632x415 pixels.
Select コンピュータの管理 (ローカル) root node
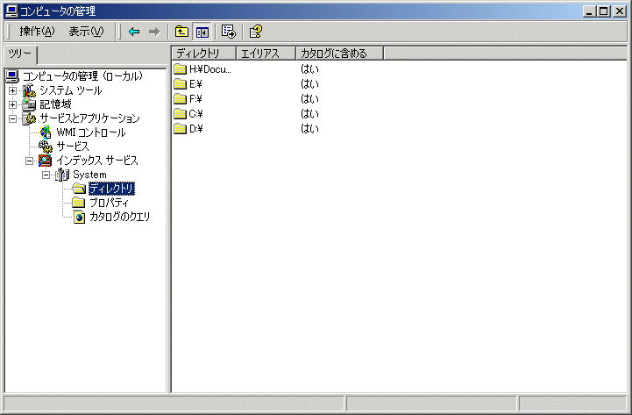pyautogui.click(x=82, y=75)
